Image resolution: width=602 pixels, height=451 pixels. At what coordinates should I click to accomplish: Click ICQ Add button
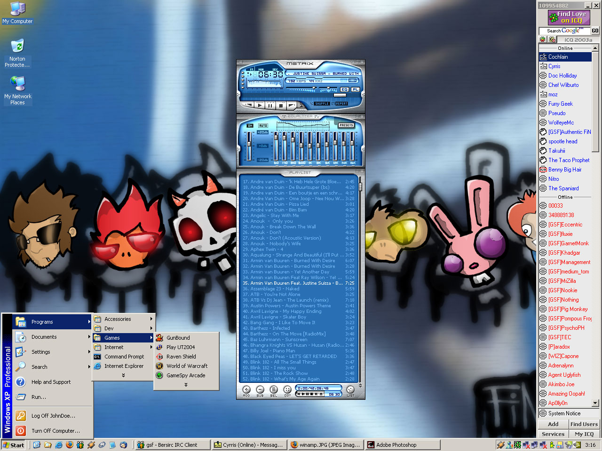(553, 424)
